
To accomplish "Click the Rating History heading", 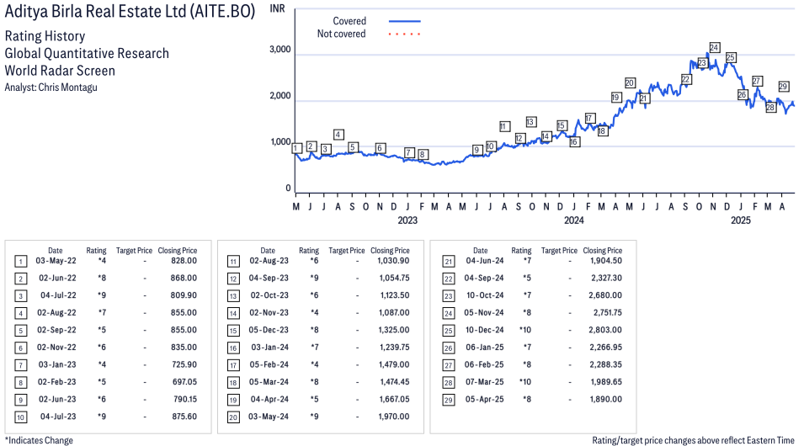I will coord(45,36).
